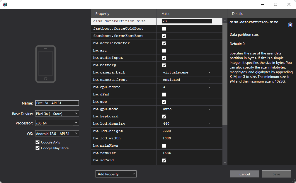Enable the fastboot.forceColdBoot checkbox

click(164, 29)
